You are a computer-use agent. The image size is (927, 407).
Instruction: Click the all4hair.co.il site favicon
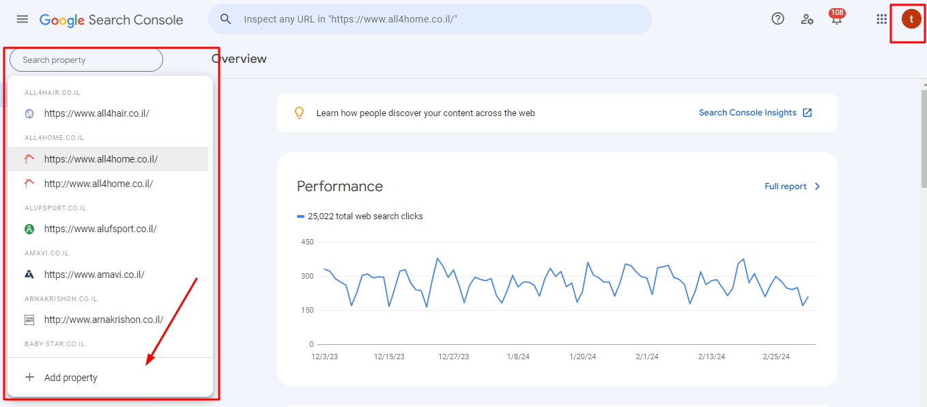click(29, 114)
